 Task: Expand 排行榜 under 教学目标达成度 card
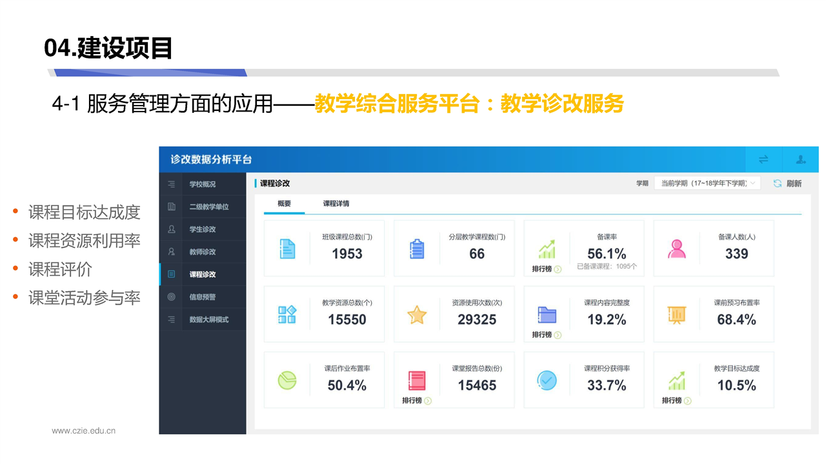click(x=676, y=401)
